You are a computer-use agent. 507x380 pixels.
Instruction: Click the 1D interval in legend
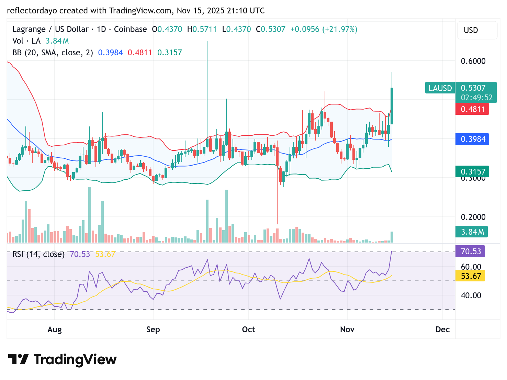pos(101,29)
